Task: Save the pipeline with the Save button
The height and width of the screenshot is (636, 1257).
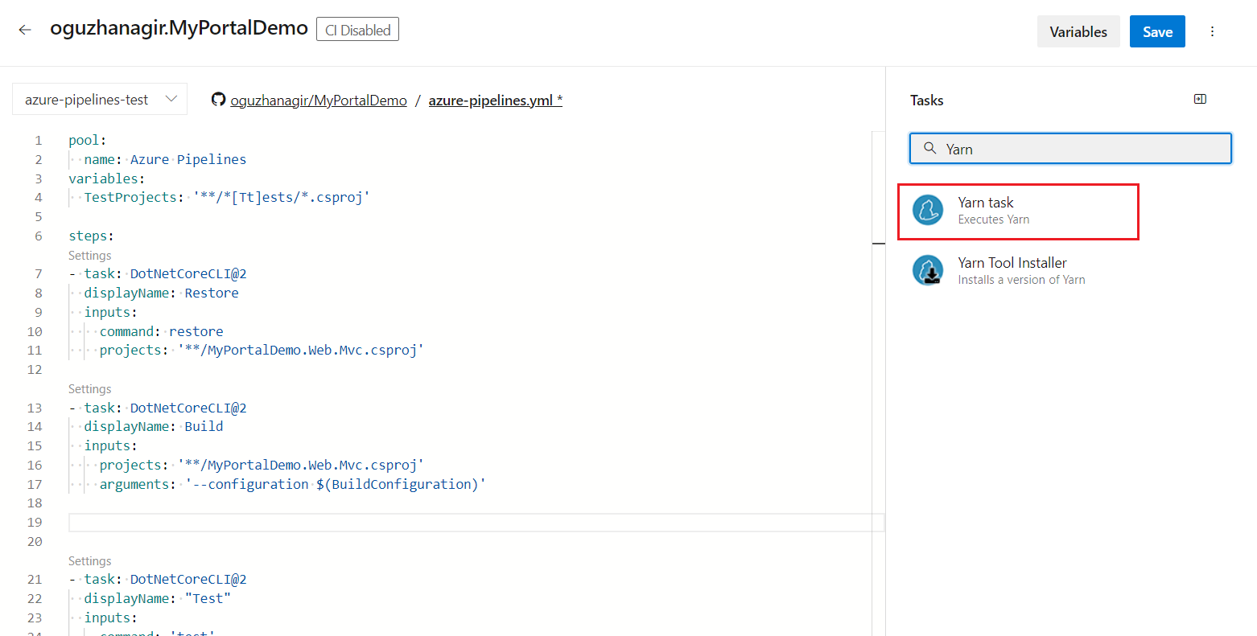Action: [1157, 31]
